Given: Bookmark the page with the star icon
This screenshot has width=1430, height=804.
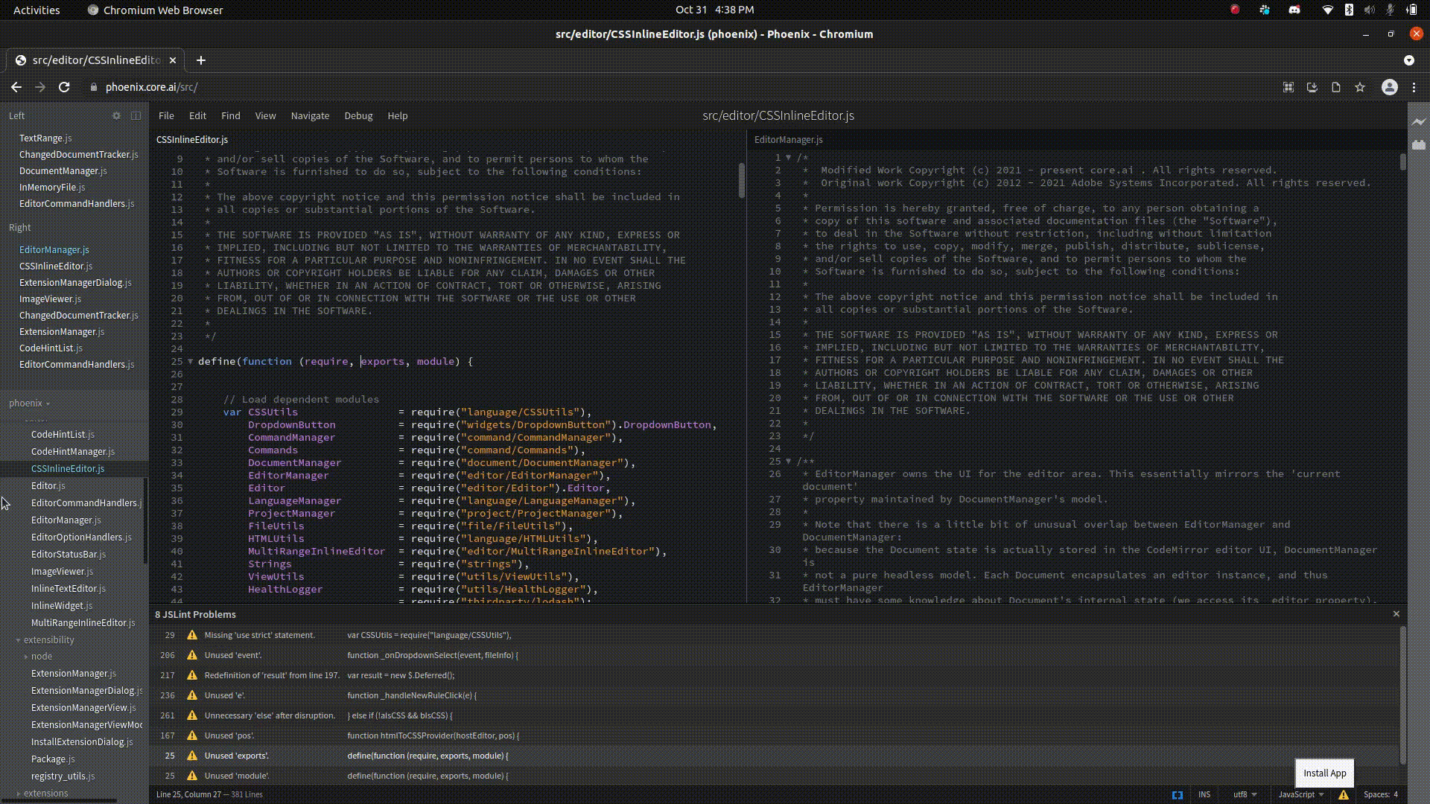Looking at the screenshot, I should click(1360, 87).
